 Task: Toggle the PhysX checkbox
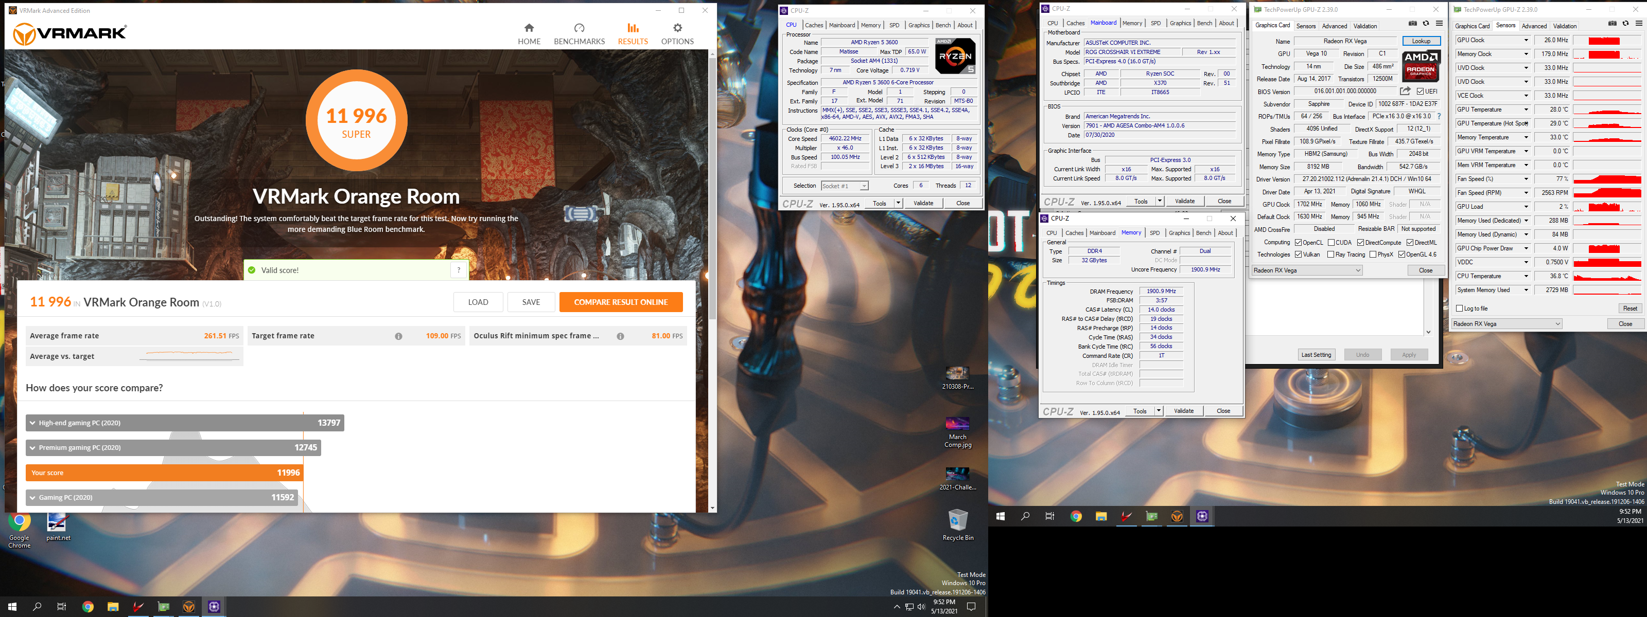click(1373, 254)
